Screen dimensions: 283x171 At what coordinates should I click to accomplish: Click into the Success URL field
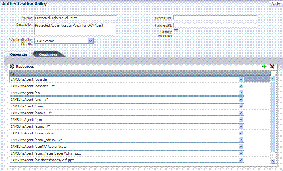[x=215, y=18]
